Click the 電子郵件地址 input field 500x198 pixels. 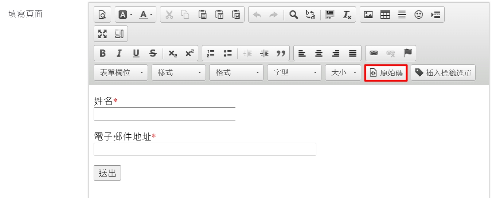[x=205, y=149]
